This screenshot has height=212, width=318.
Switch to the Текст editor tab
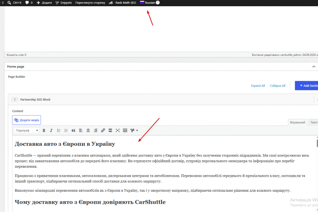pos(313,122)
